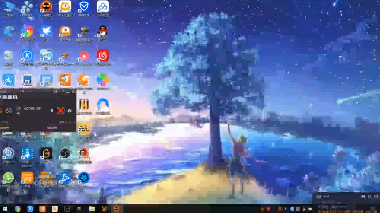
Task: Open the orange cat video player shortcut
Action: 65,7
